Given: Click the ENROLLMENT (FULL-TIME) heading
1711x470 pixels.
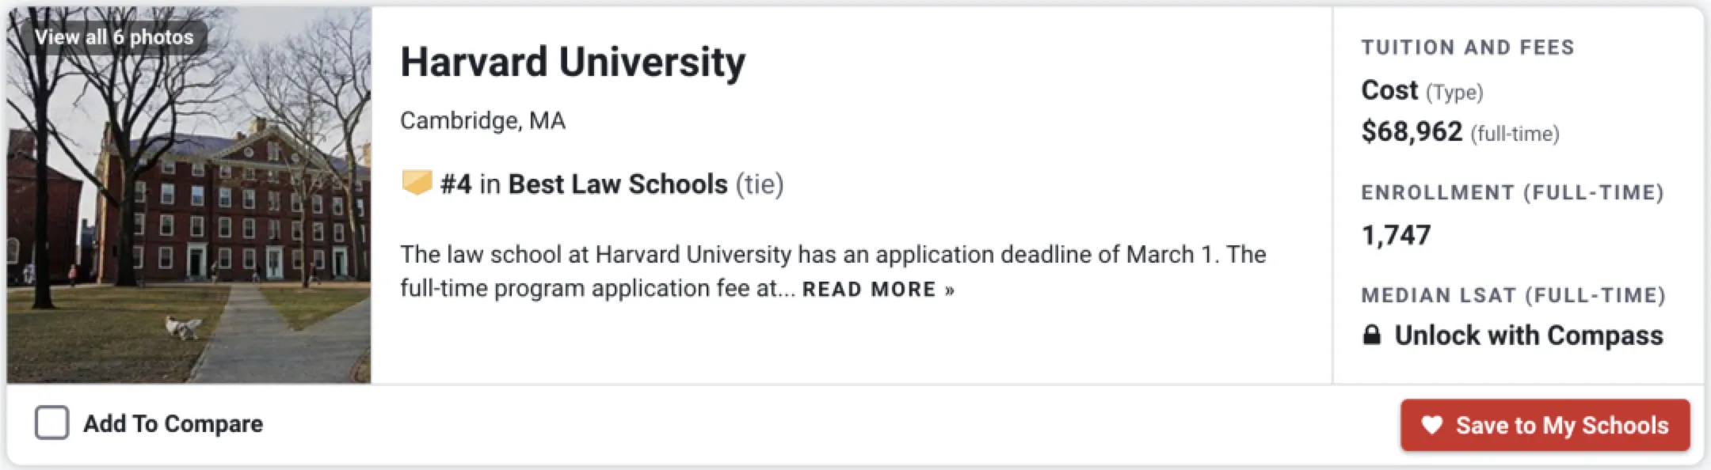Looking at the screenshot, I should 1512,192.
